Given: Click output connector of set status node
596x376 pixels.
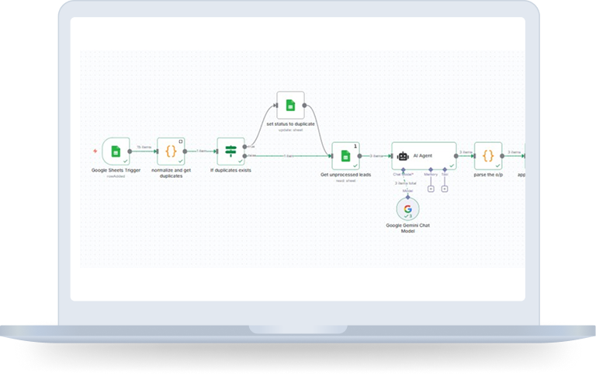Looking at the screenshot, I should click(x=305, y=106).
